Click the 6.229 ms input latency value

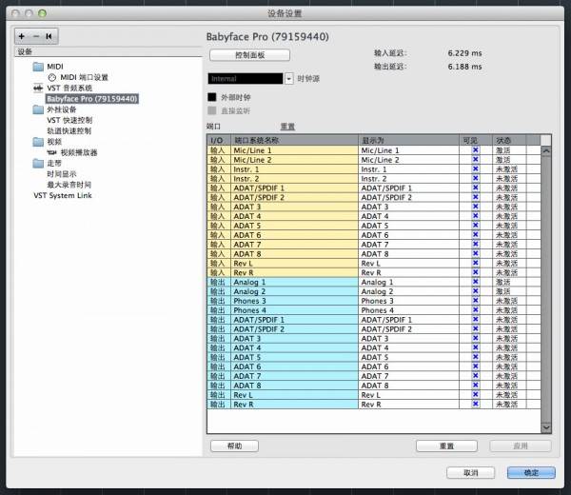[x=464, y=53]
